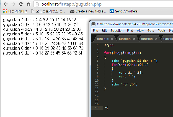Click the '<?php' opening tag on line 1
173x117 pixels.
pos(109,45)
